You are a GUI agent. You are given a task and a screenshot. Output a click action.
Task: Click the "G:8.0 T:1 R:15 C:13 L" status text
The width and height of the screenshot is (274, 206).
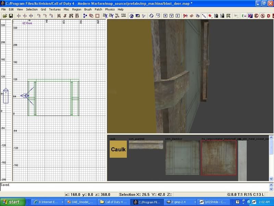[246, 194]
